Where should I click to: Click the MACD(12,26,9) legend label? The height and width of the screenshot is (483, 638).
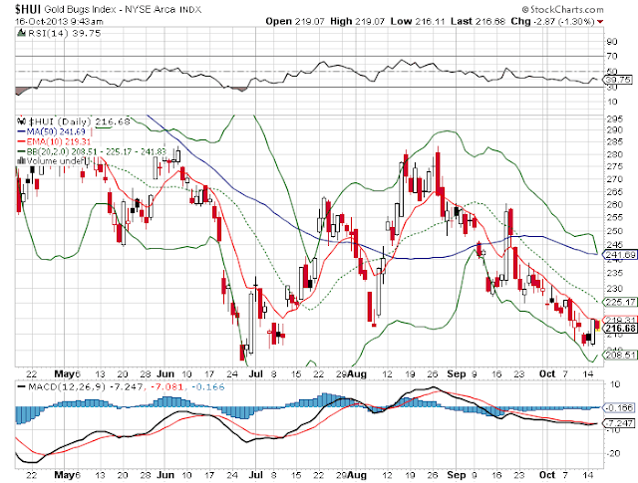[67, 386]
